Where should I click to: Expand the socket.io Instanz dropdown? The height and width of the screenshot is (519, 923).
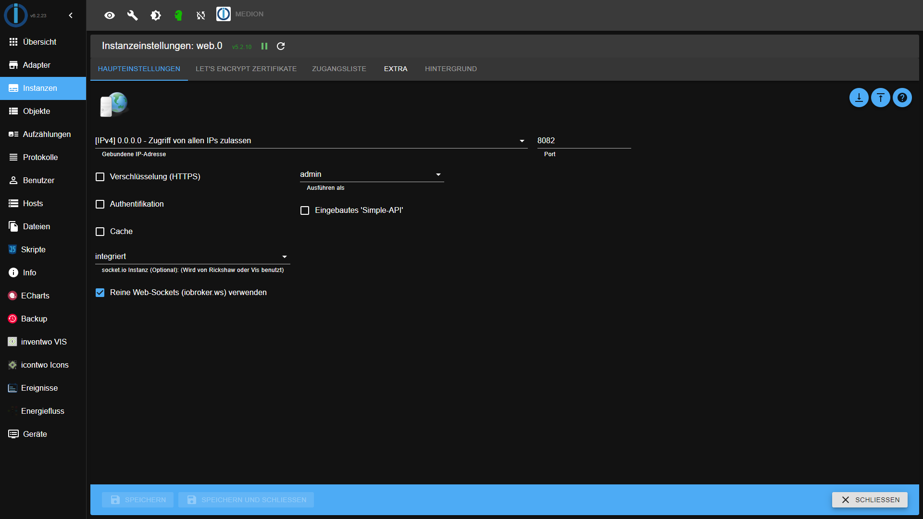tap(285, 257)
